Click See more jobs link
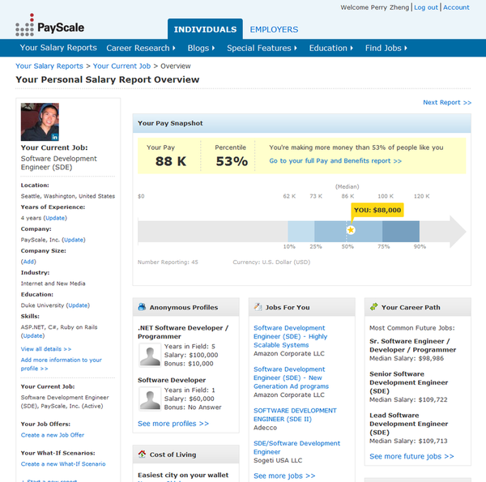Screen dimensions: 486x482 (284, 476)
